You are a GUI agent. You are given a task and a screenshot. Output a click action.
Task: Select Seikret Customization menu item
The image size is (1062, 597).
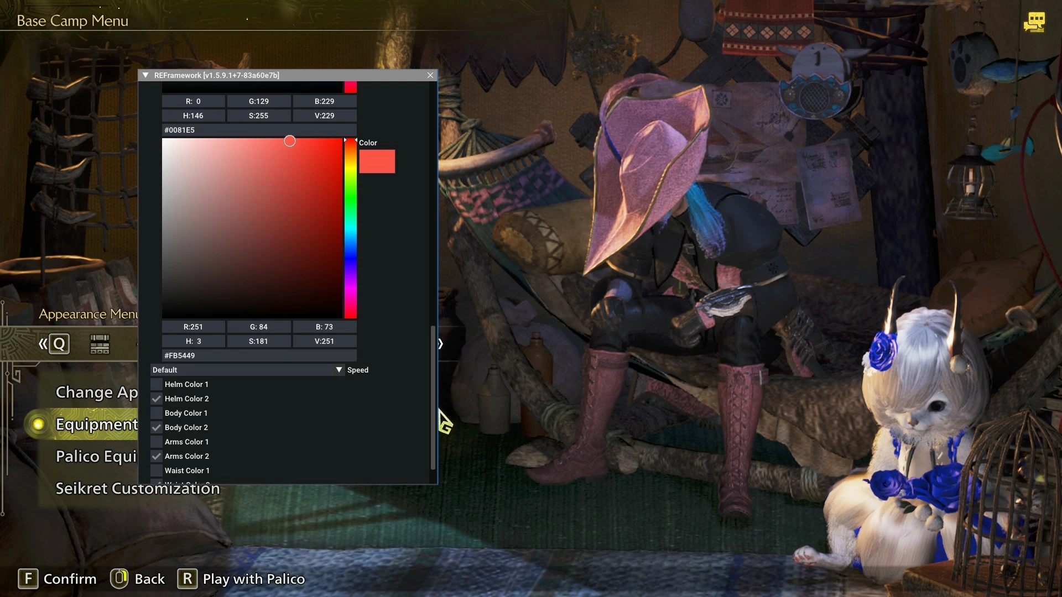(x=138, y=489)
